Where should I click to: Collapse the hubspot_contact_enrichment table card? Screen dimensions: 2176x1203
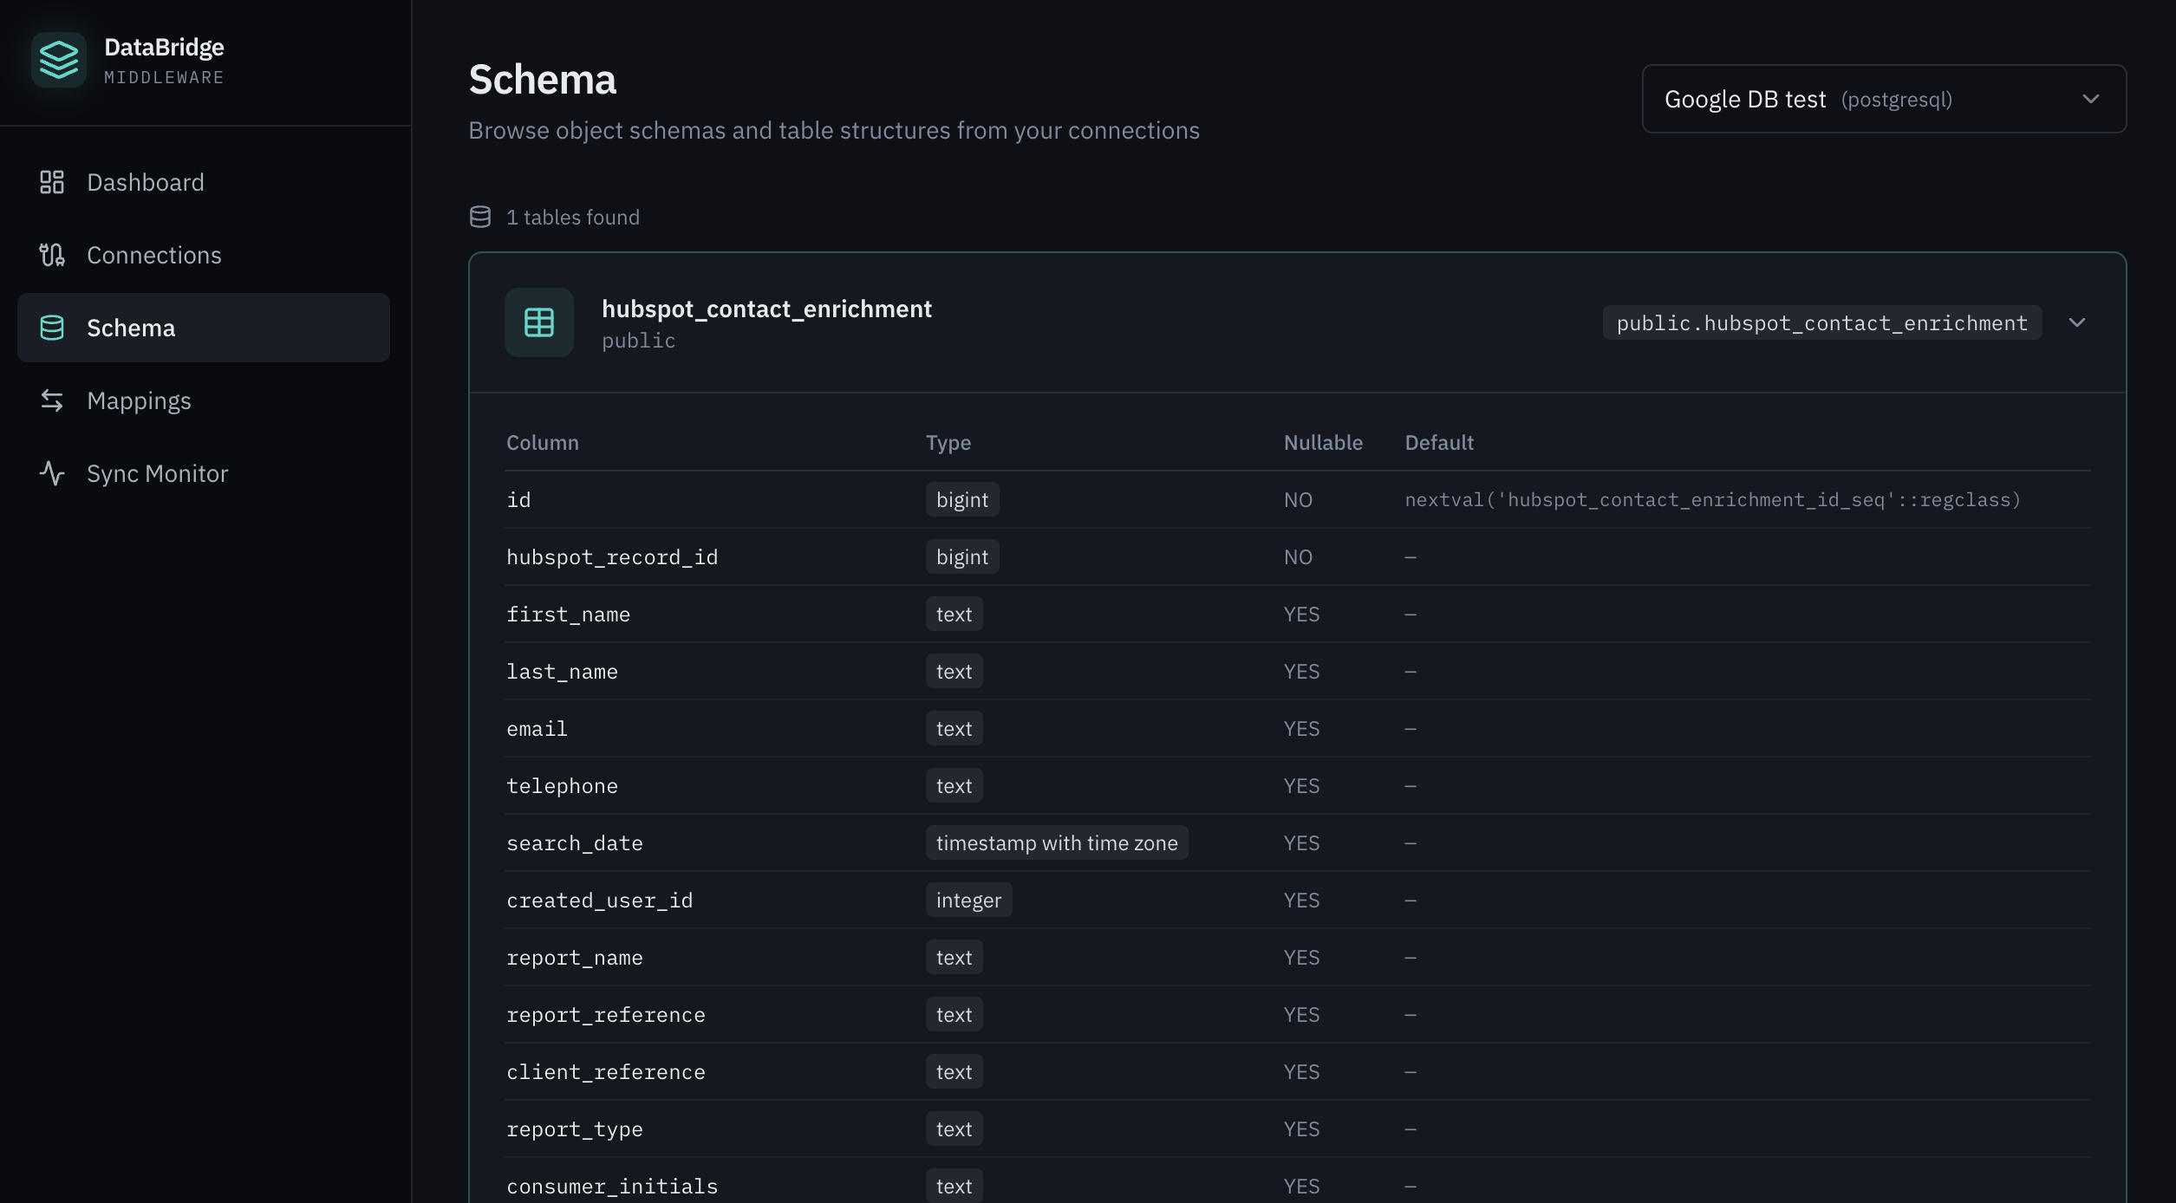(x=2078, y=322)
